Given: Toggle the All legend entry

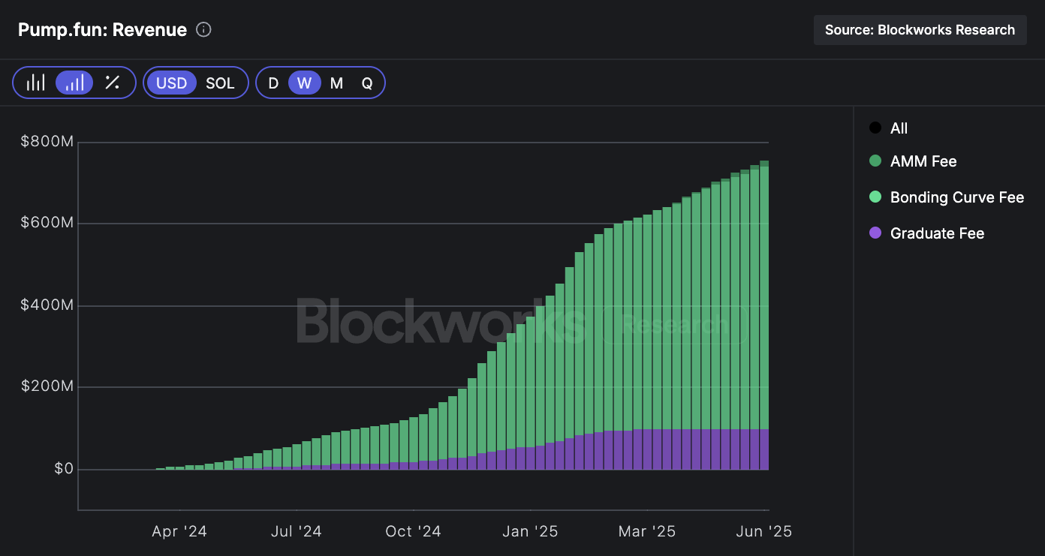Looking at the screenshot, I should click(x=889, y=128).
